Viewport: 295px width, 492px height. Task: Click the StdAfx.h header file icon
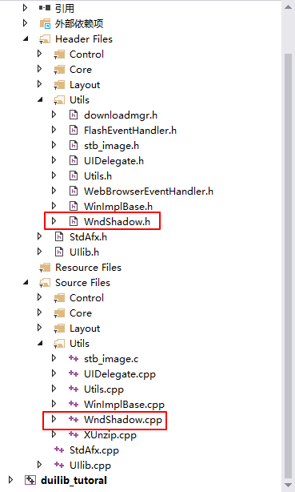click(59, 237)
